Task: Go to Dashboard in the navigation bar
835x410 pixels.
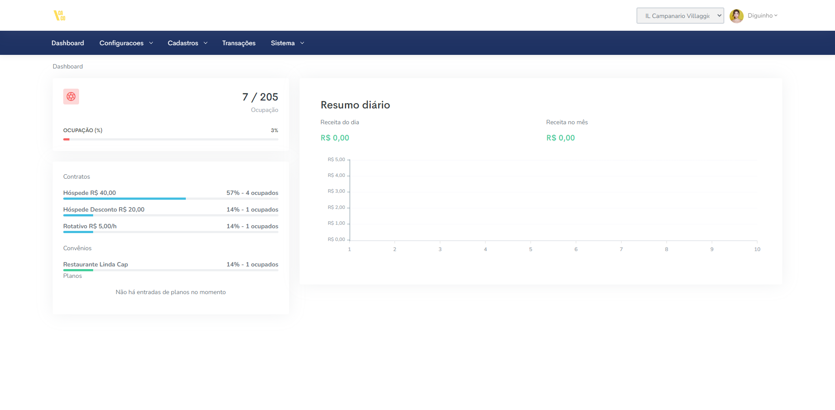Action: (68, 43)
